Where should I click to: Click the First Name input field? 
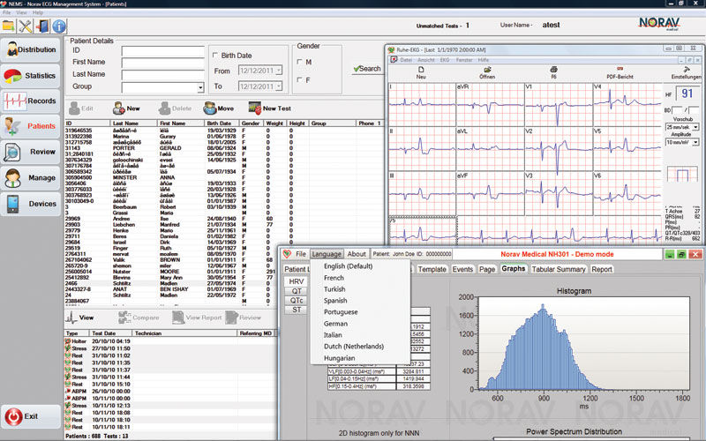163,63
